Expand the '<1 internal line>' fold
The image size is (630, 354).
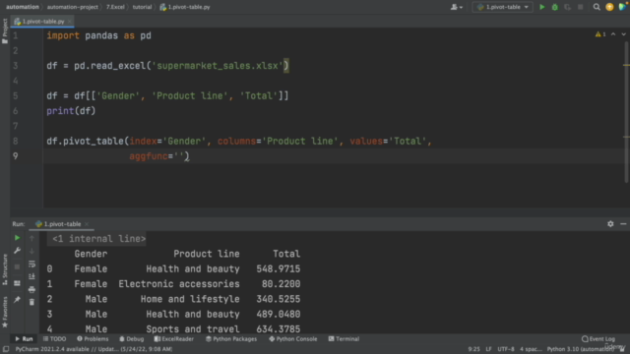point(96,239)
